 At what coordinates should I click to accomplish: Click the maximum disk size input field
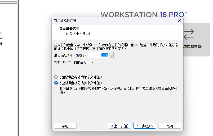coord(99,55)
